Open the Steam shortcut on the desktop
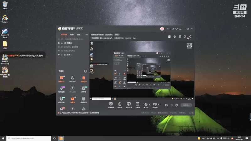 point(5,33)
